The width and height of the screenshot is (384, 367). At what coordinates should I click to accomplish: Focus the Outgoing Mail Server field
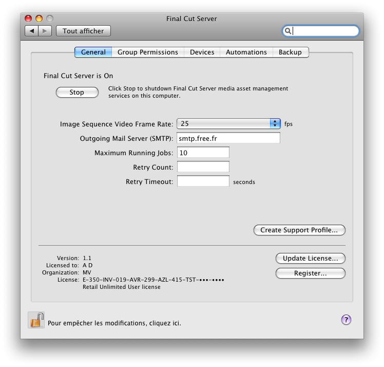point(228,138)
